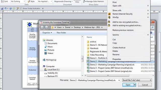This screenshot has height=90, width=161.
Task: Click the Forward navigation button in dialog
Action: 46,27
